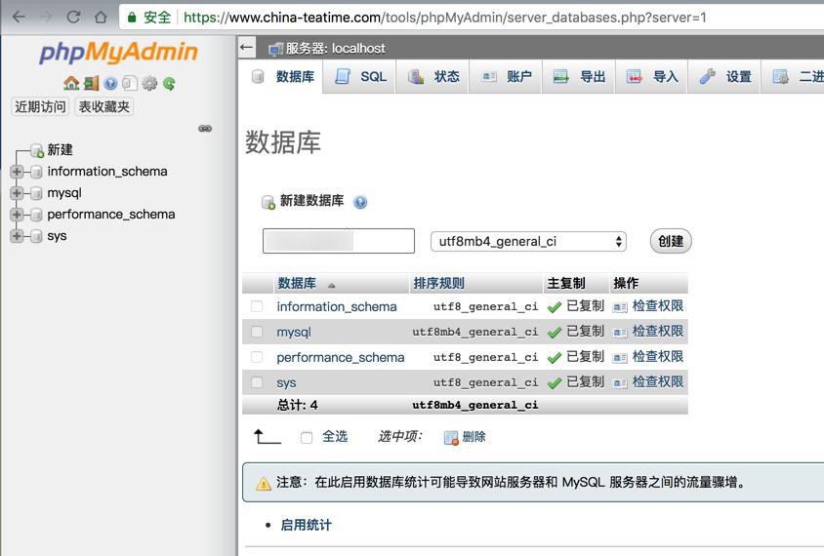Switch to the 数据库 tab
The image size is (824, 556).
[x=283, y=77]
